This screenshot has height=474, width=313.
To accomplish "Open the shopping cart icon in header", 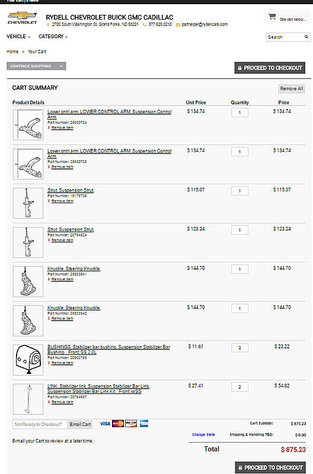I will click(272, 17).
